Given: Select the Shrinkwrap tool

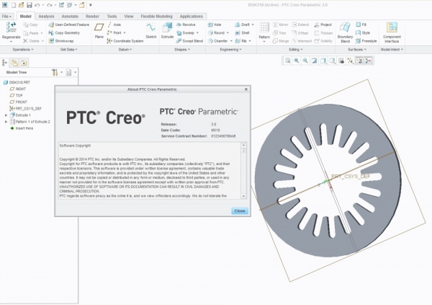Looking at the screenshot, I should (x=61, y=41).
